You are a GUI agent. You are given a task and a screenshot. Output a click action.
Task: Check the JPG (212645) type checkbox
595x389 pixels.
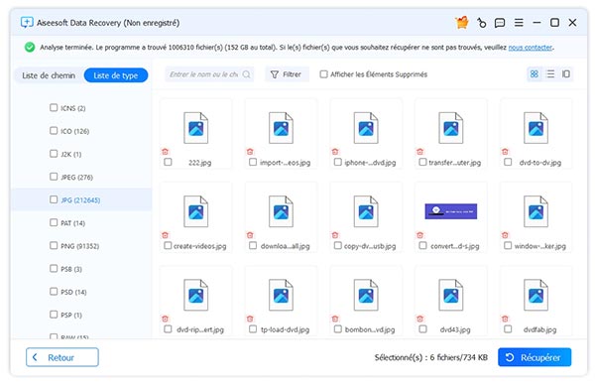[x=54, y=199]
